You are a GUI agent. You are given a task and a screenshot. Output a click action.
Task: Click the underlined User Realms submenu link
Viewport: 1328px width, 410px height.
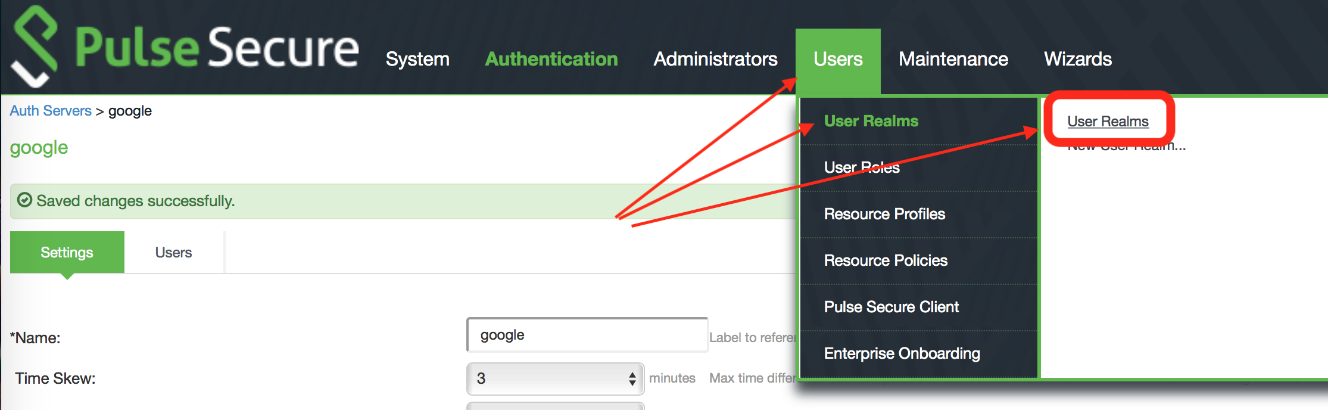tap(1108, 122)
